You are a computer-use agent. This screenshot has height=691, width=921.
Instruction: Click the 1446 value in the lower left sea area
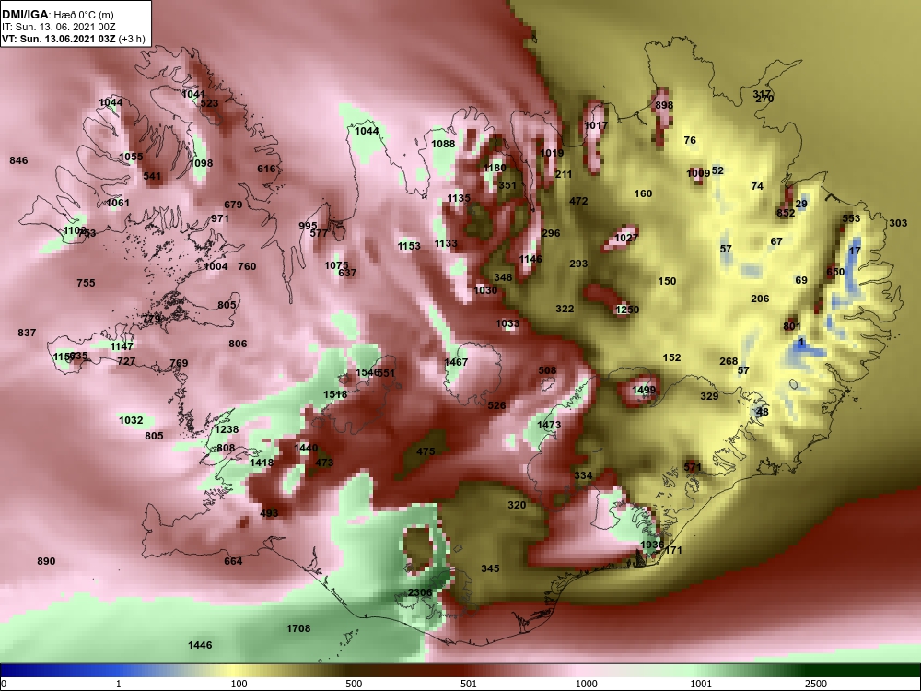tap(200, 645)
